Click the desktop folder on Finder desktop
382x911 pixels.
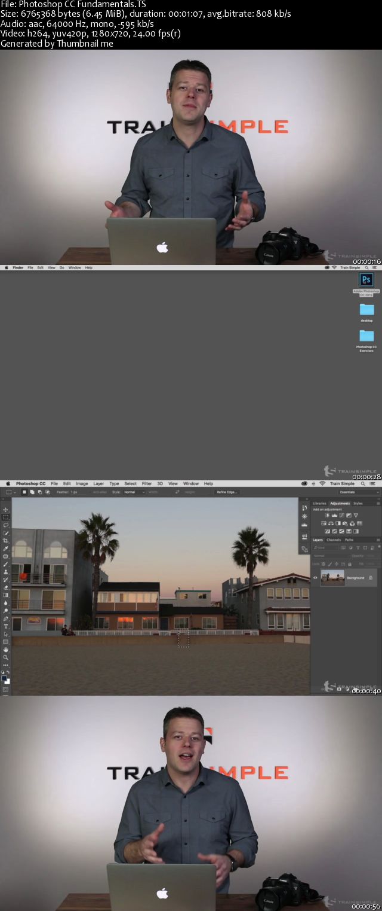pyautogui.click(x=366, y=309)
